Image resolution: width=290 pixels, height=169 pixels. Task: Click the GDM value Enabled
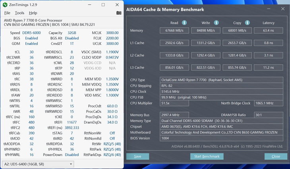(31, 43)
